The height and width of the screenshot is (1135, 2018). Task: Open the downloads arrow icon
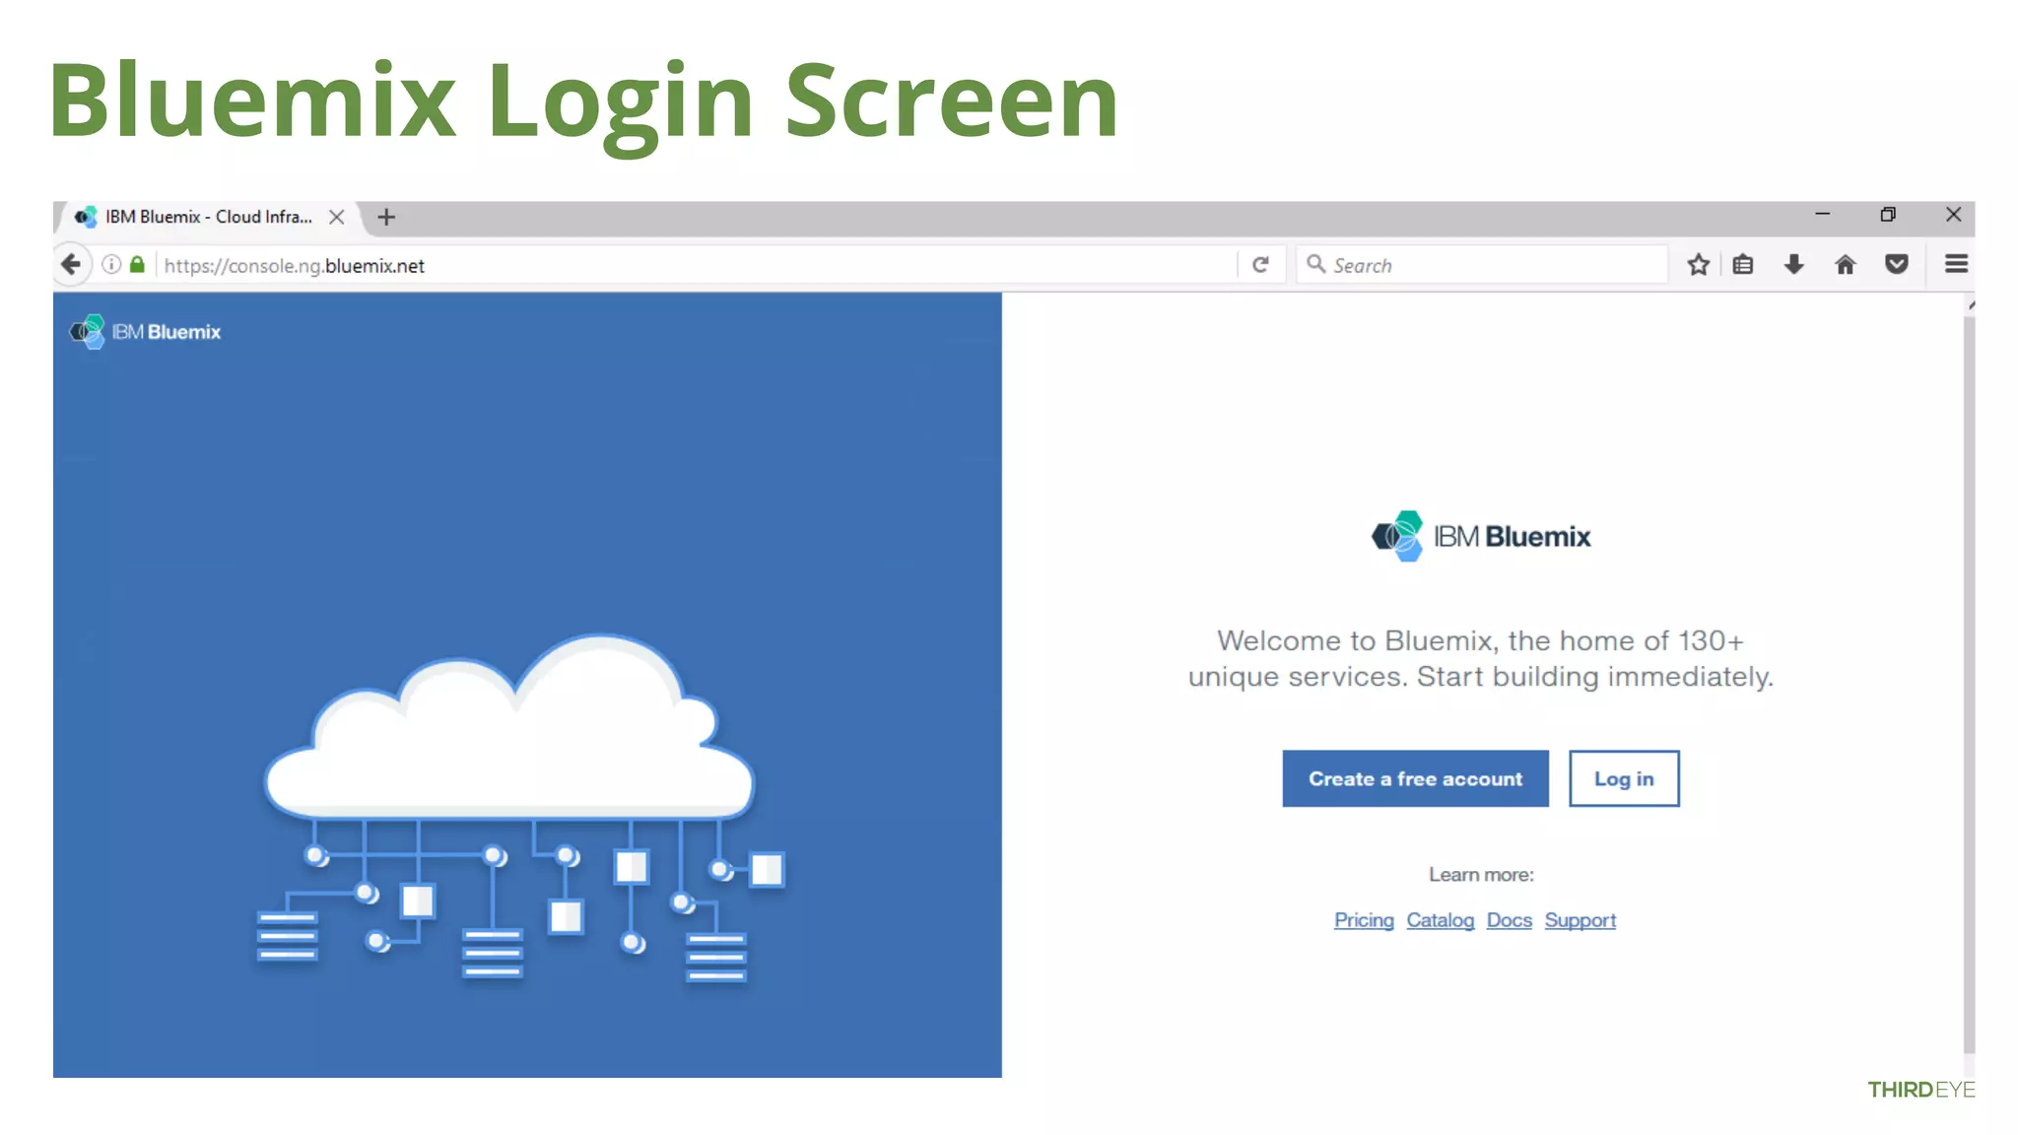point(1793,264)
